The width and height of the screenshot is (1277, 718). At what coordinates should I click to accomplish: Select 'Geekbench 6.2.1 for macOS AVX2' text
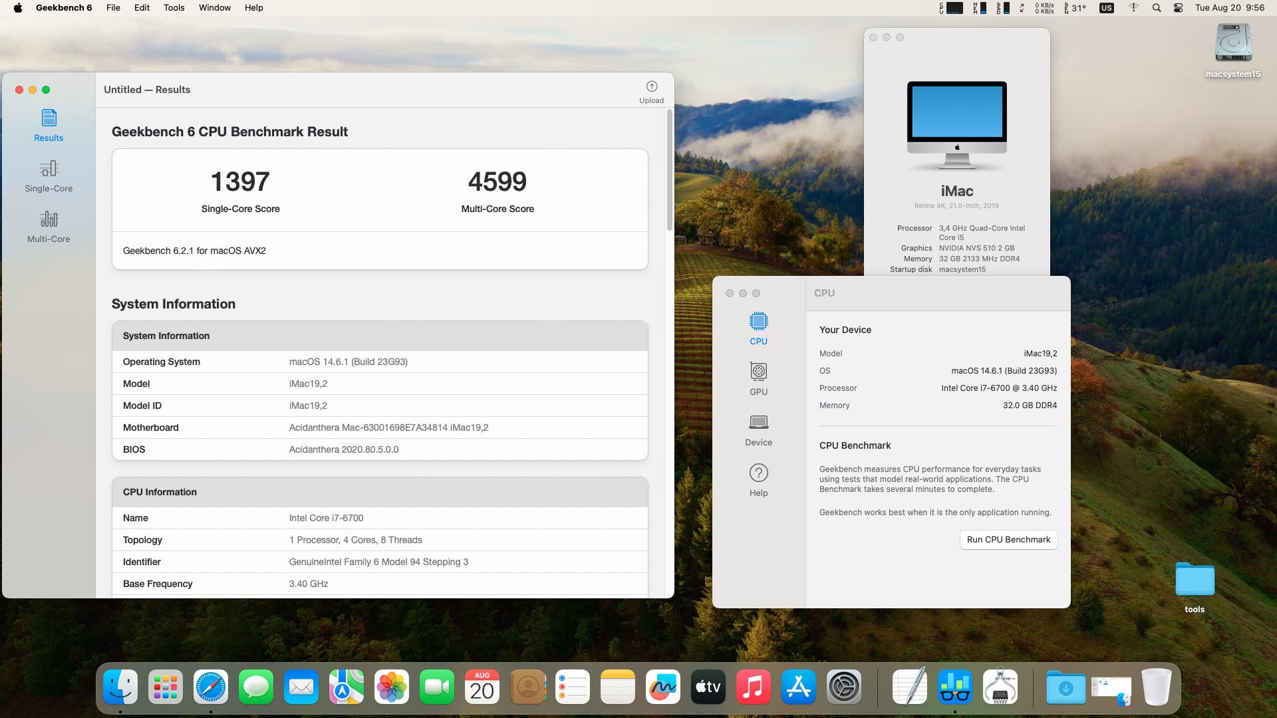pyautogui.click(x=194, y=251)
